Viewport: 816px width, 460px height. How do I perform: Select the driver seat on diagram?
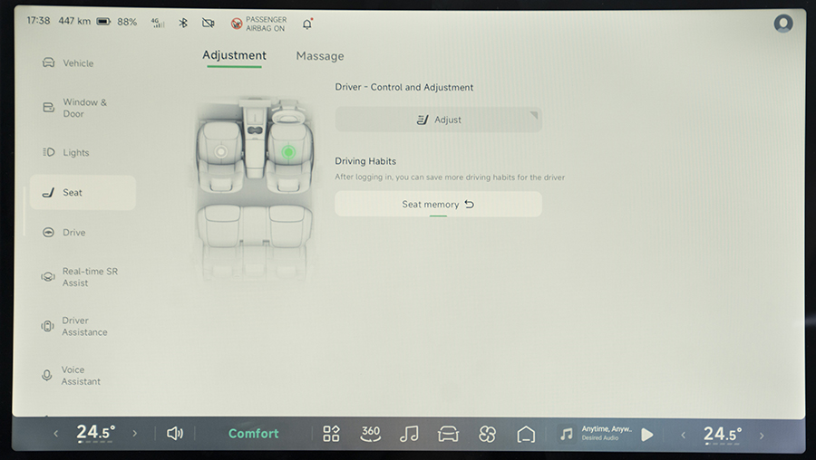pos(288,152)
